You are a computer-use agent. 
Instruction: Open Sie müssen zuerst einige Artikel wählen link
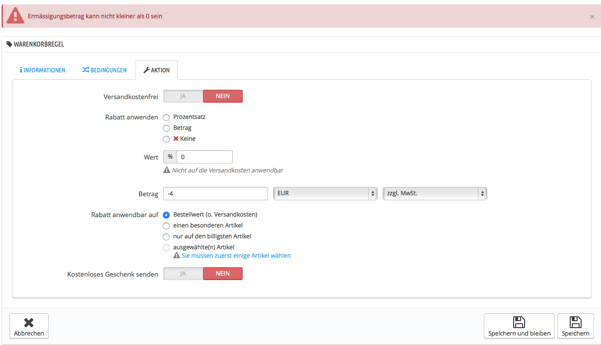pos(236,256)
